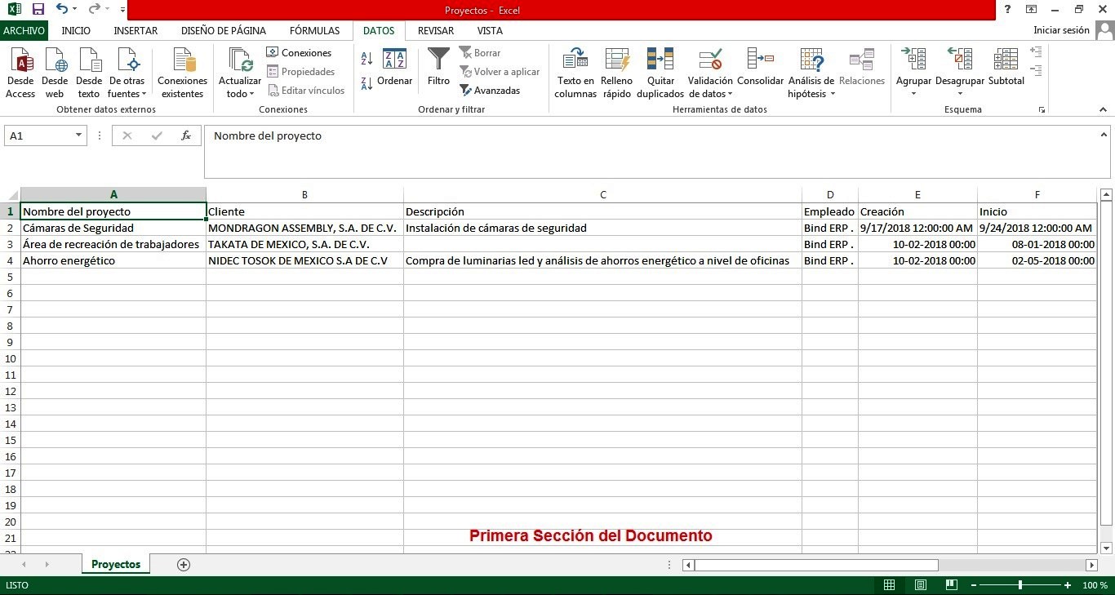Switch to the REVISAR tab
Image resolution: width=1115 pixels, height=595 pixels.
[436, 30]
